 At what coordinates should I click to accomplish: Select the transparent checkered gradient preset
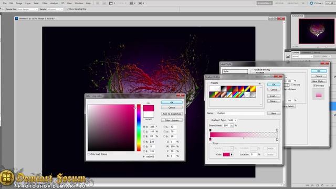pos(253,94)
